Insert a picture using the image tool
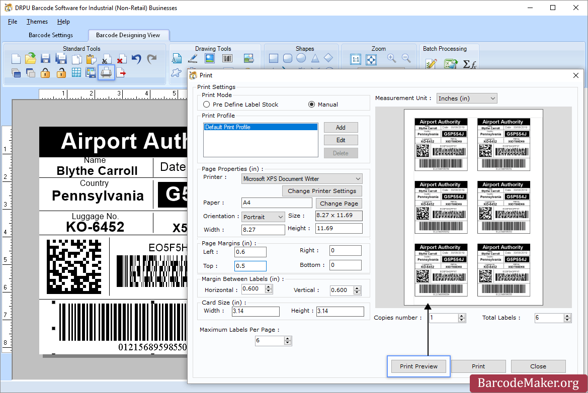588x393 pixels. coord(210,58)
